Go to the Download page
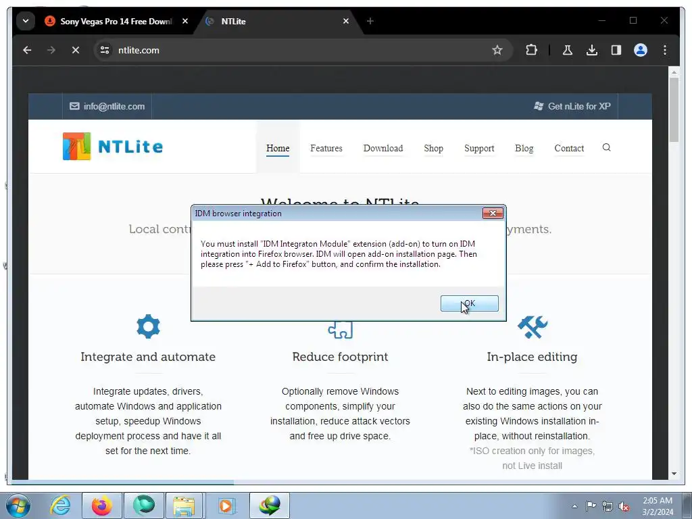 click(383, 148)
